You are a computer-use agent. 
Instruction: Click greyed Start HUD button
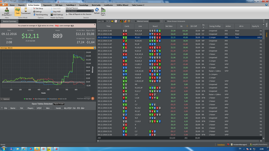tap(56, 8)
